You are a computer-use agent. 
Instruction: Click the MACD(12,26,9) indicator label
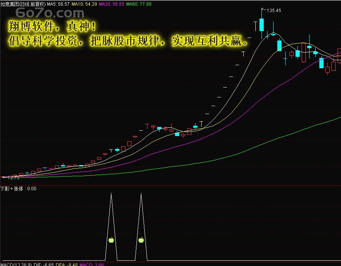pos(16,264)
